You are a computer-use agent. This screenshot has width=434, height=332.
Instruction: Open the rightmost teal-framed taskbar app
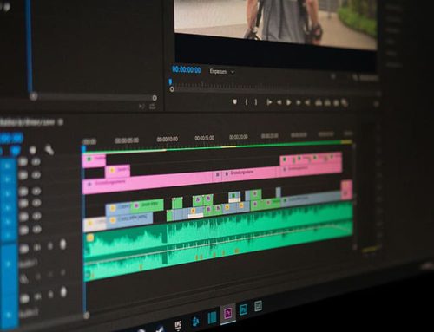258,306
